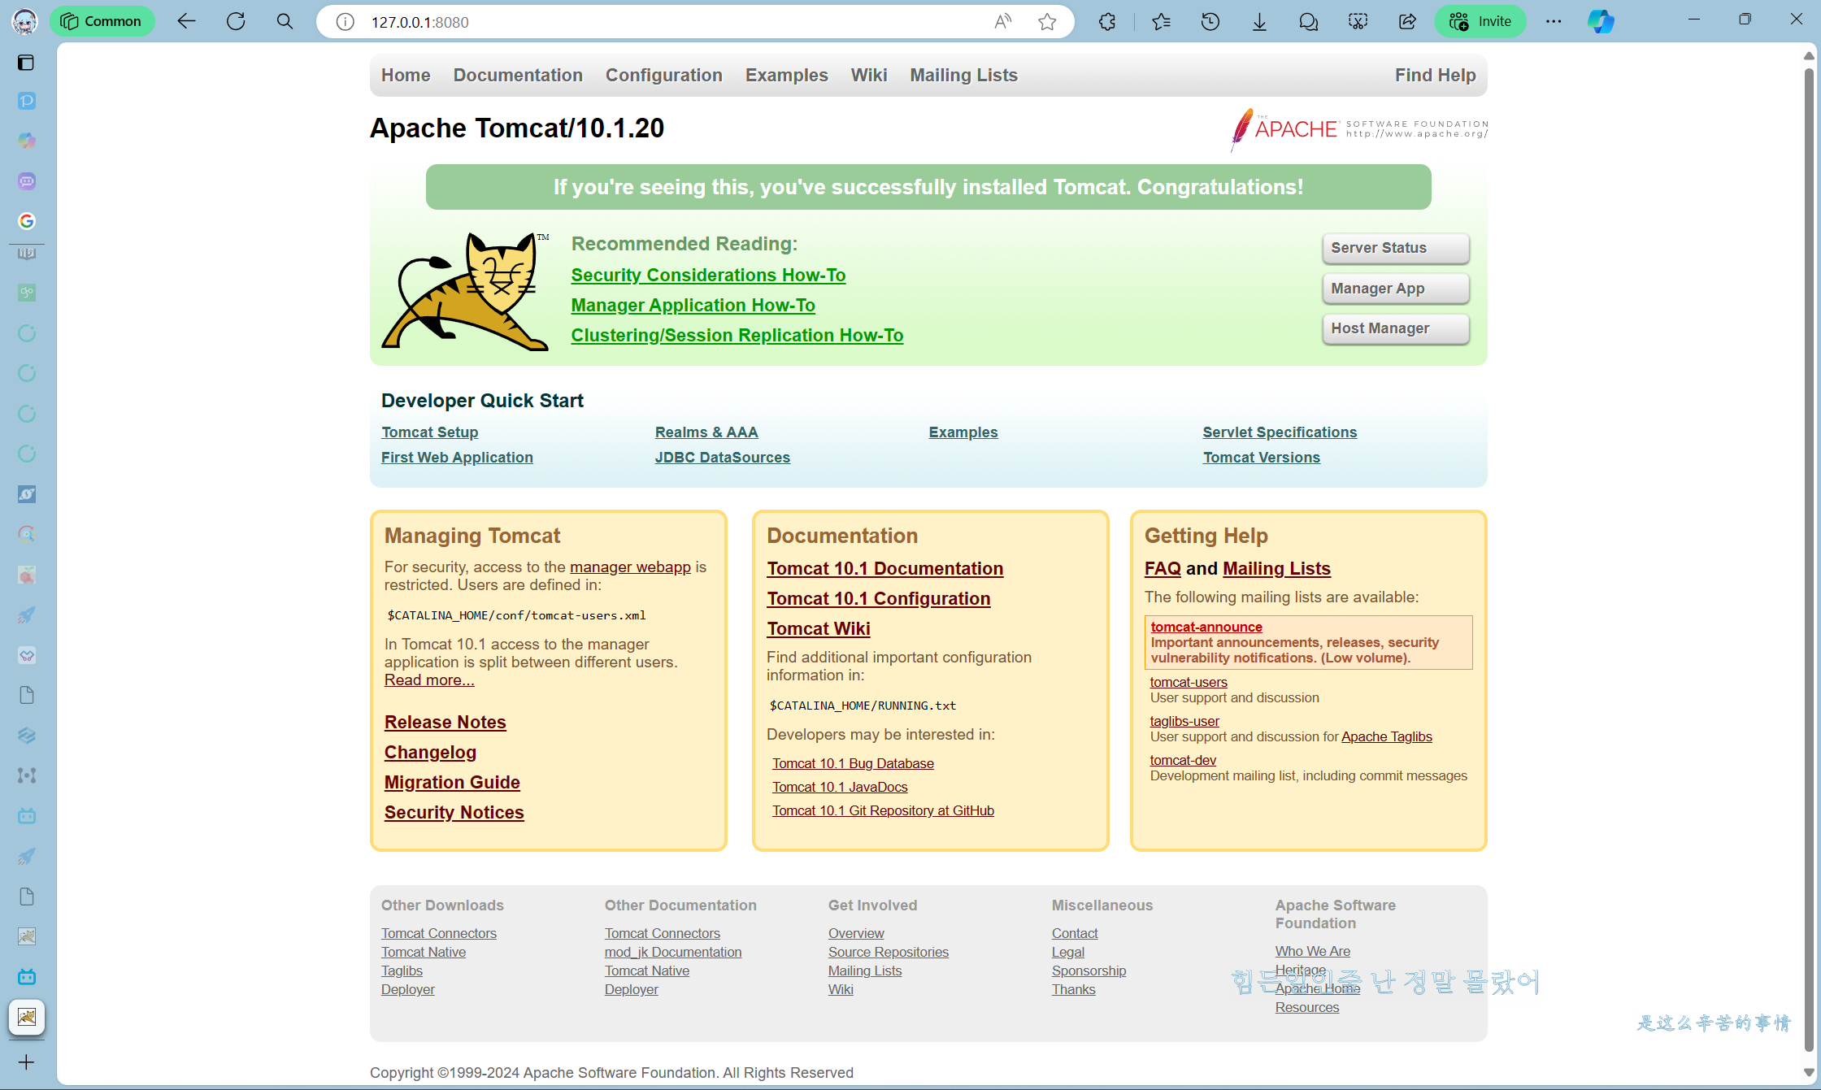Open Settings and more ellipsis
The image size is (1821, 1090).
(x=1554, y=22)
